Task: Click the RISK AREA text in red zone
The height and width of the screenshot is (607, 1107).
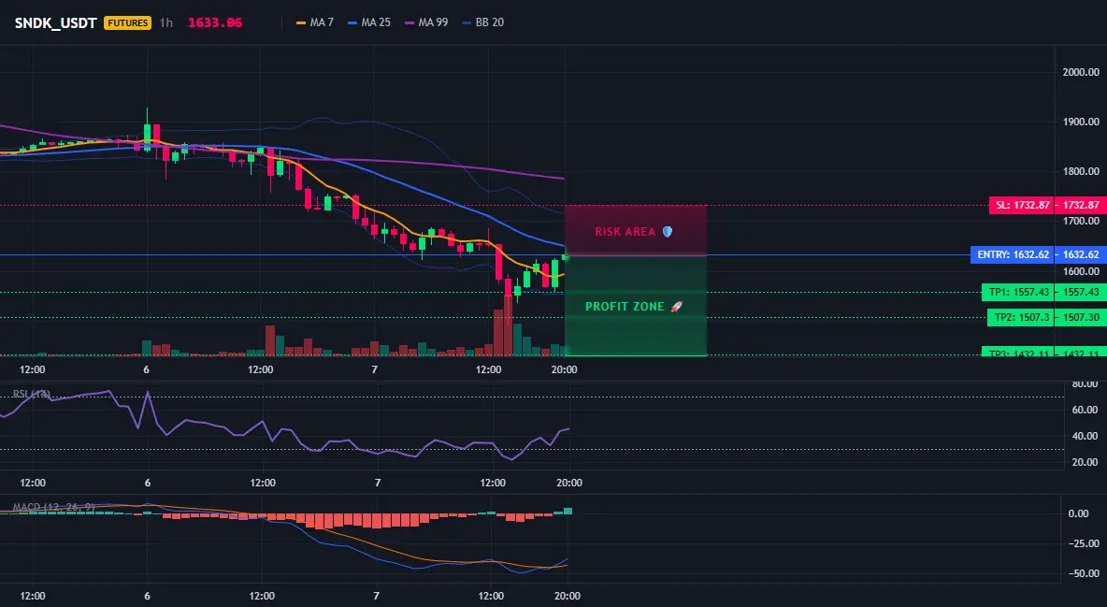Action: pos(625,232)
